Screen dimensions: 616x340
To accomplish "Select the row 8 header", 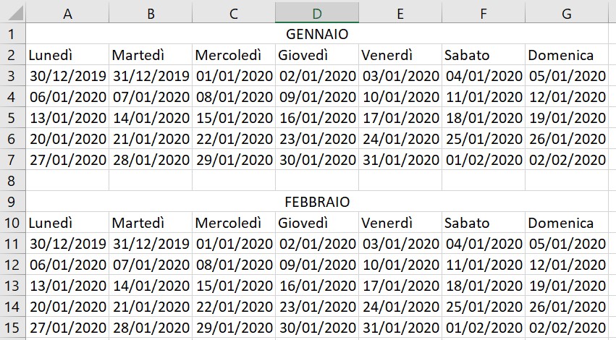I will (x=12, y=180).
